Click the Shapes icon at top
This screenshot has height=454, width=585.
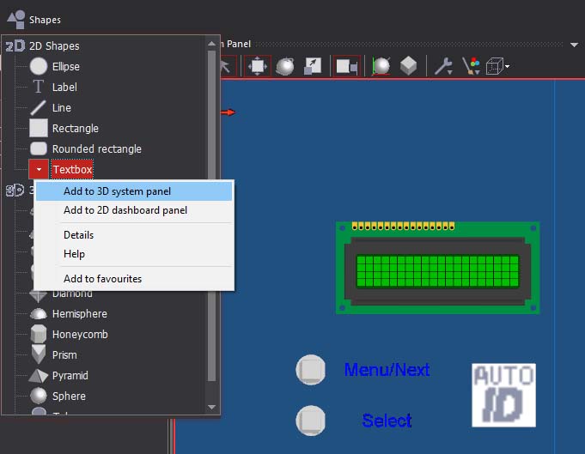[x=16, y=20]
